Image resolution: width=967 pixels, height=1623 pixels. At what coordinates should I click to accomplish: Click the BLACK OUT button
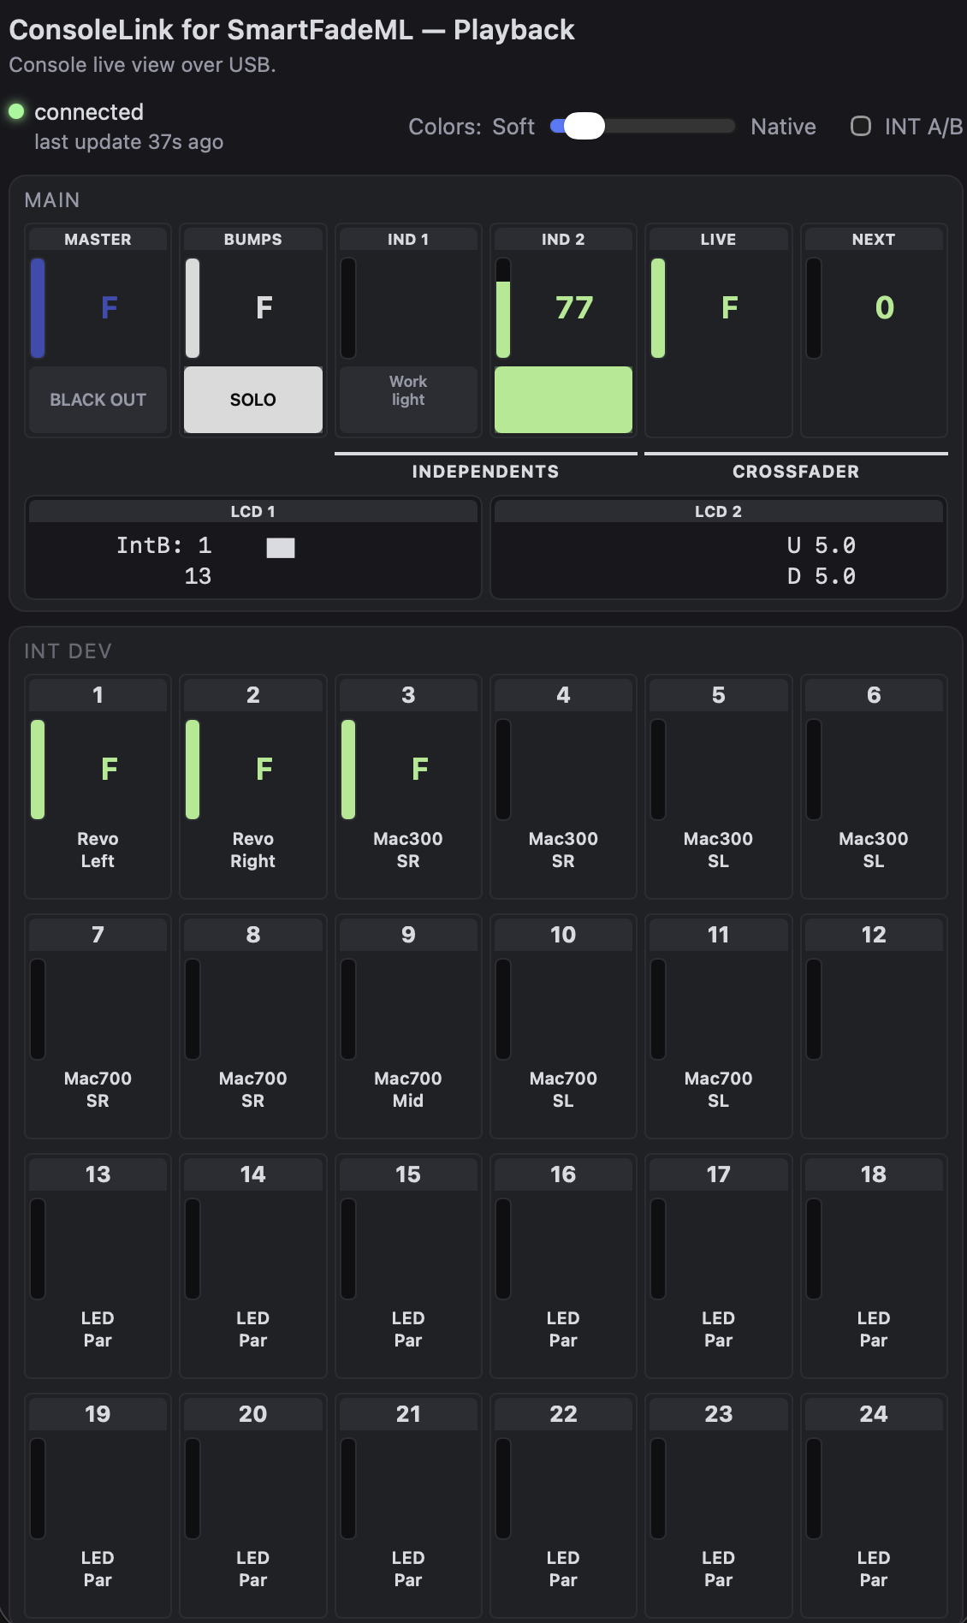(x=98, y=400)
